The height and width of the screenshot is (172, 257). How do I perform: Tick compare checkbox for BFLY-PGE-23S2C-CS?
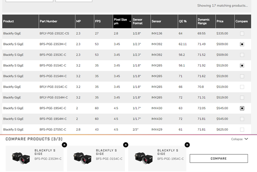coord(242,34)
